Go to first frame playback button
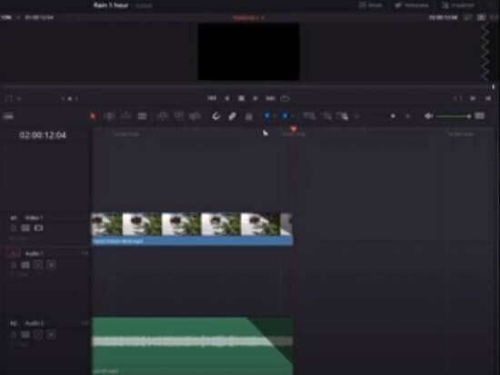The image size is (500, 375). click(212, 98)
